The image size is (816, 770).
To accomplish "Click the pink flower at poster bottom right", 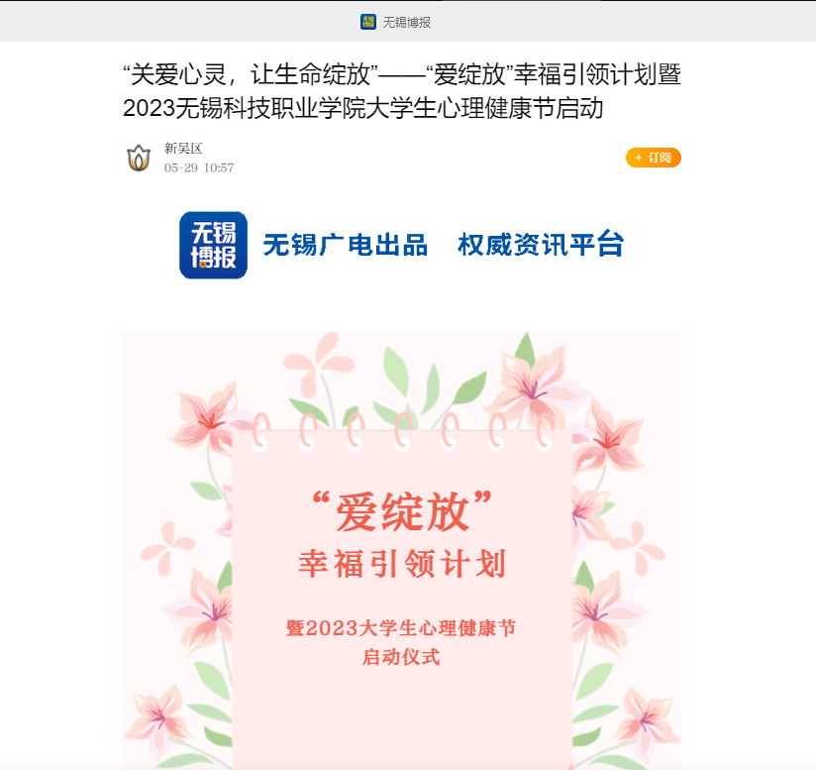I will pyautogui.click(x=646, y=722).
